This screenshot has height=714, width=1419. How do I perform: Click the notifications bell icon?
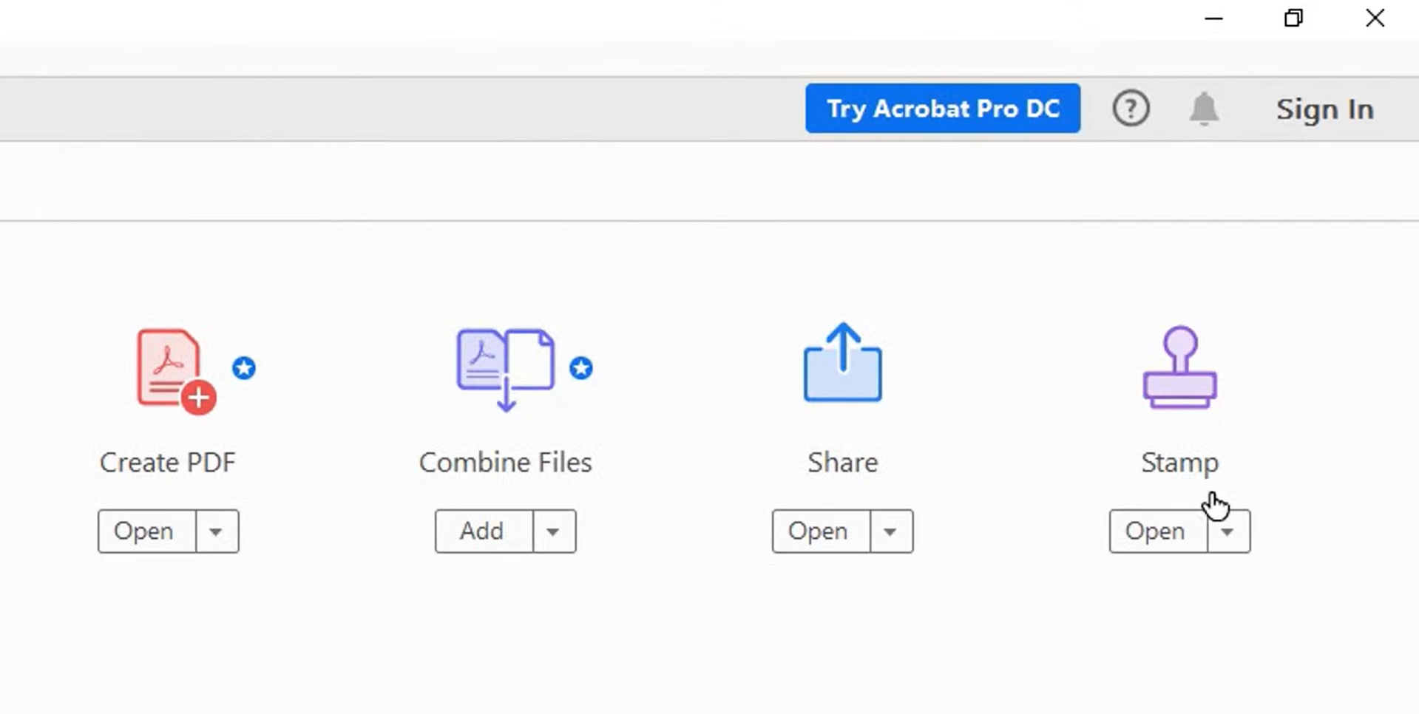(x=1204, y=108)
